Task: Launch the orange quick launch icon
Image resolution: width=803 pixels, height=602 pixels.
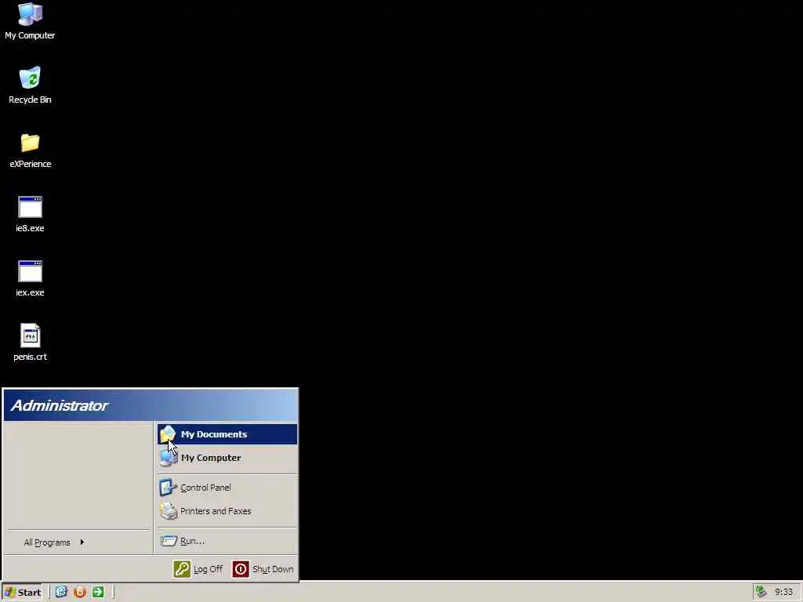Action: click(x=80, y=592)
